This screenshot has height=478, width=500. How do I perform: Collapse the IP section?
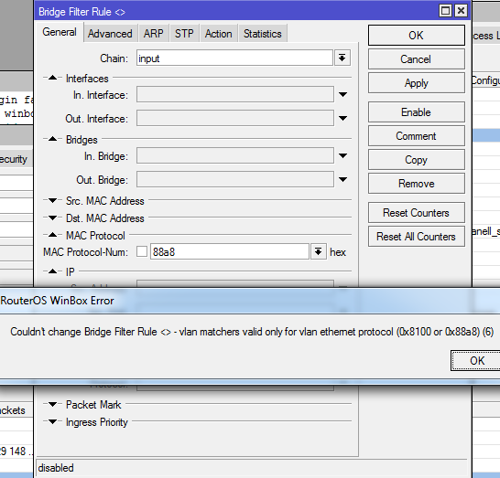click(x=52, y=271)
